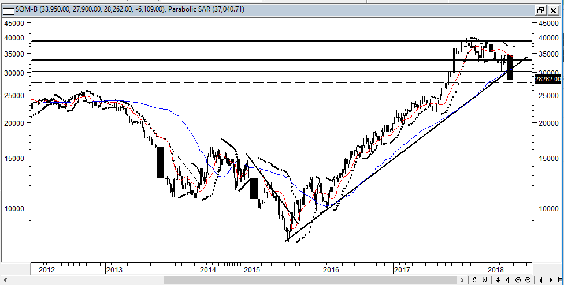The height and width of the screenshot is (285, 564).
Task: Click the 2016 date axis label
Action: coord(331,269)
